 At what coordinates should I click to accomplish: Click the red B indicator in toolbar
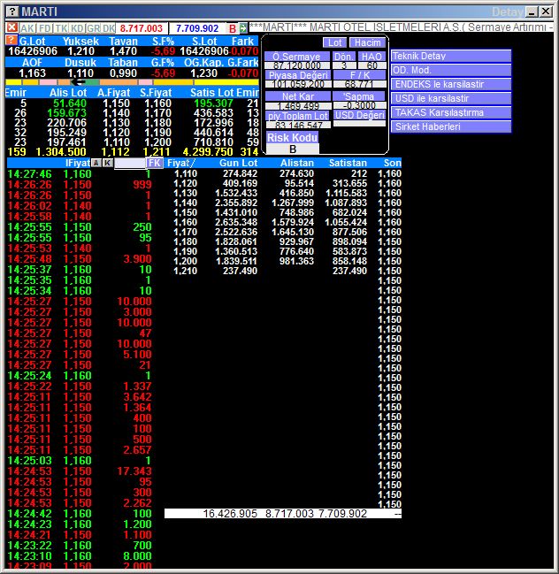(x=233, y=28)
